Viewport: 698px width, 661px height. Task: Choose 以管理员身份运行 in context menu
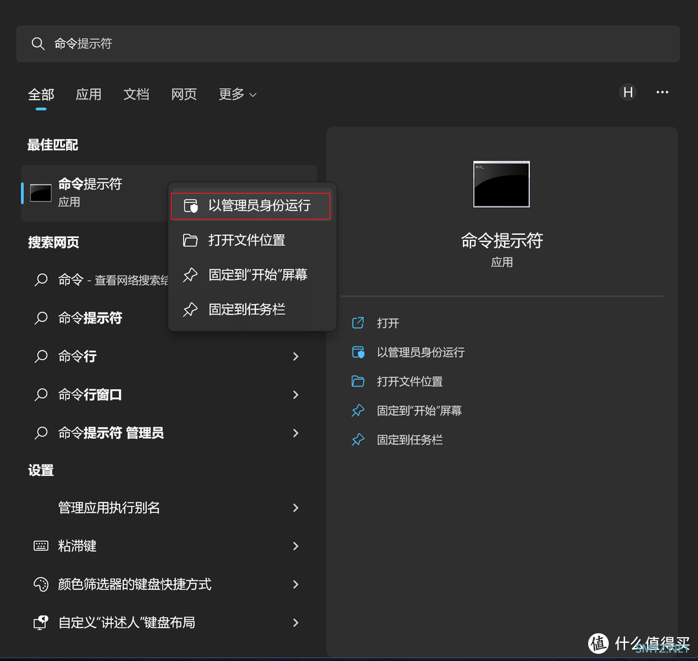coord(251,206)
